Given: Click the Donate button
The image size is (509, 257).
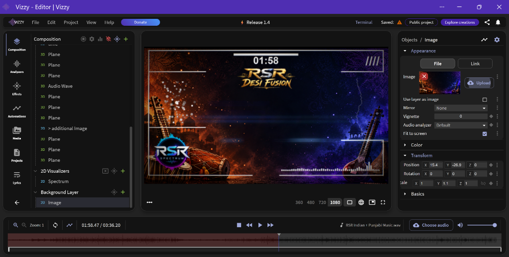Looking at the screenshot, I should point(140,22).
